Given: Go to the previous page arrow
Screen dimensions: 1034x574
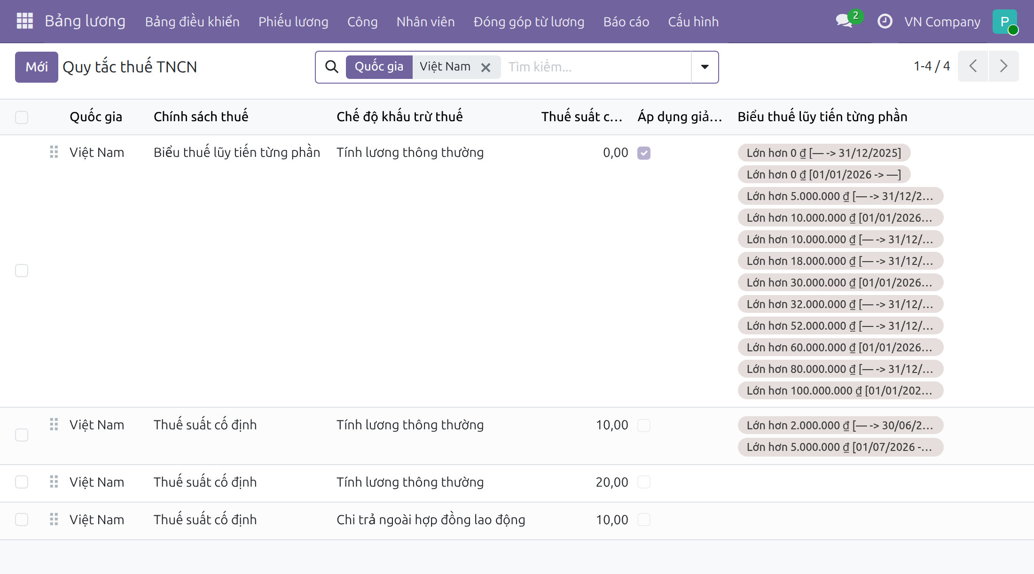Looking at the screenshot, I should coord(973,66).
